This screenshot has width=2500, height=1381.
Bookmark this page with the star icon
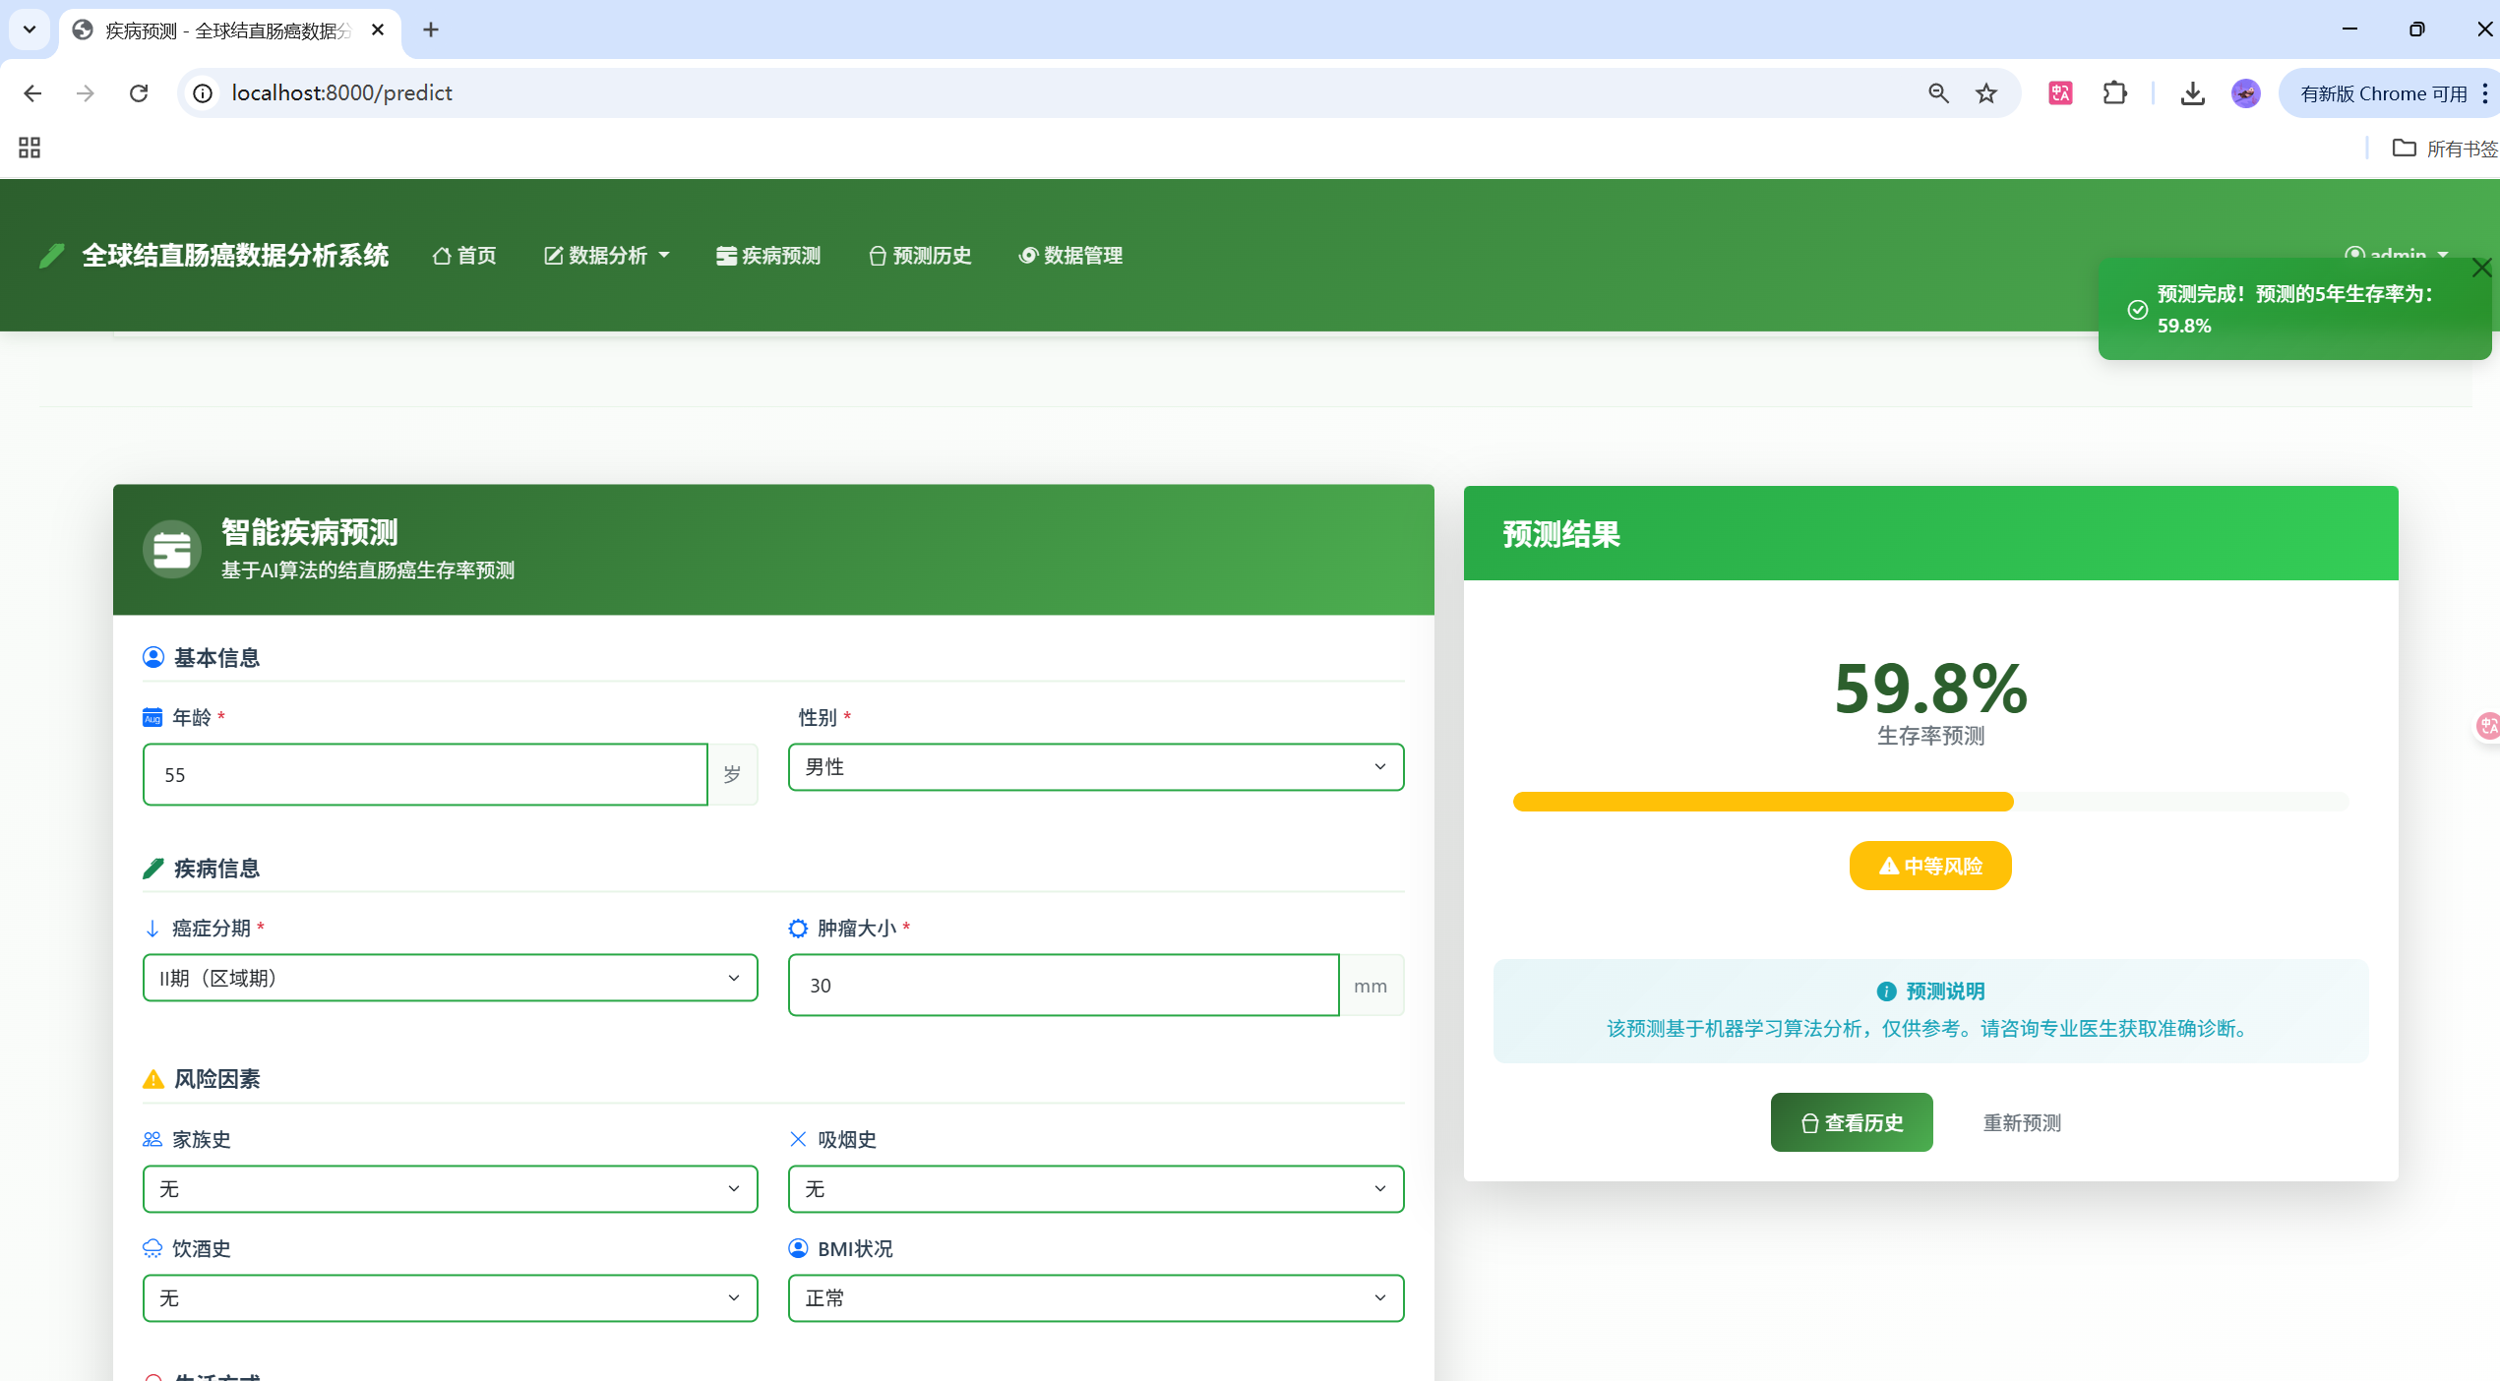1986,93
